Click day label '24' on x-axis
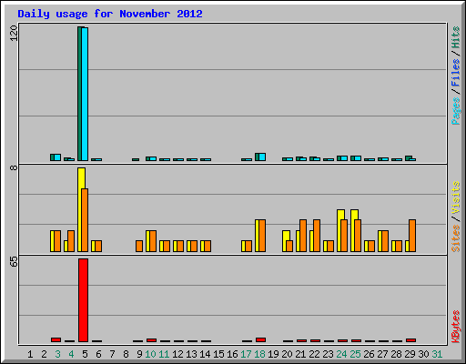The image size is (466, 364). click(341, 354)
